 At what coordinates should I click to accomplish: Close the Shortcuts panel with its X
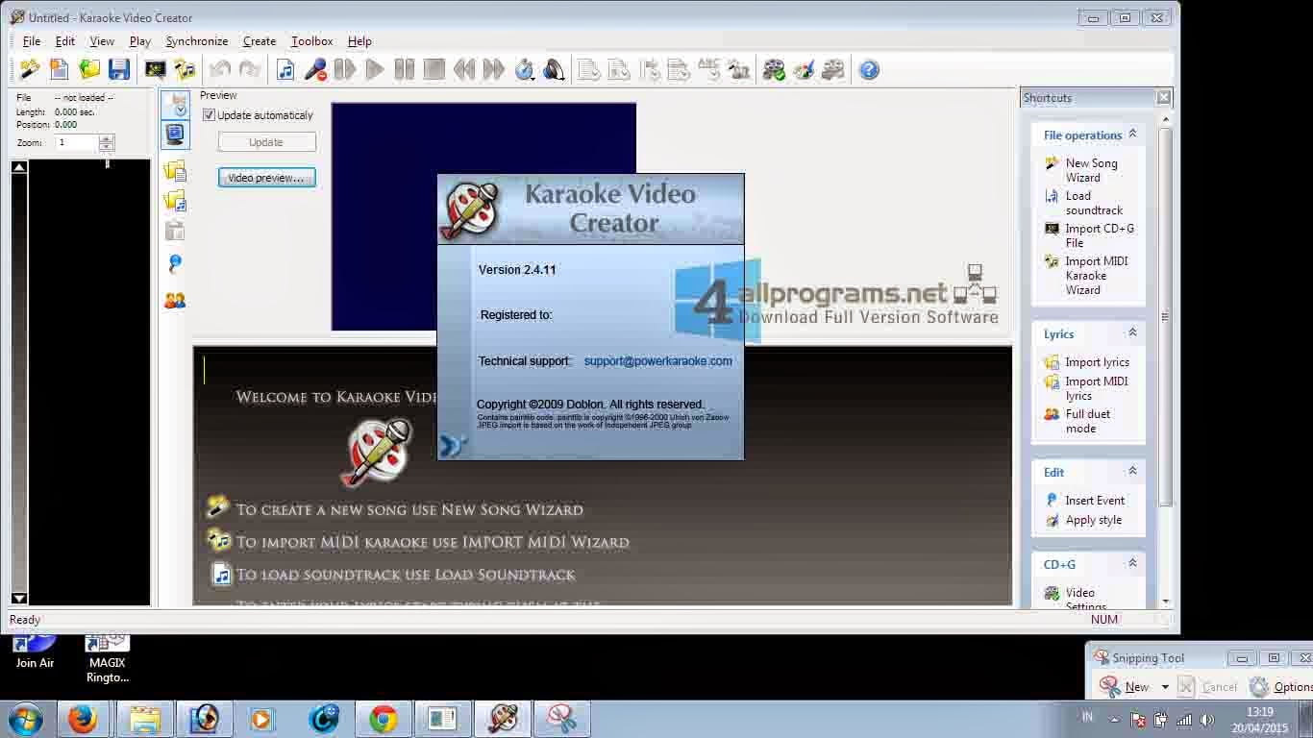(x=1163, y=97)
